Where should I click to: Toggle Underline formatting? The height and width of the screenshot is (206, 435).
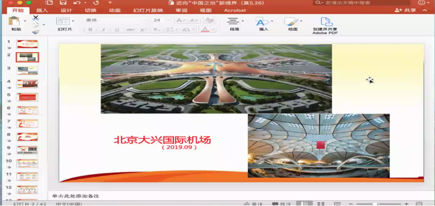pyautogui.click(x=117, y=29)
